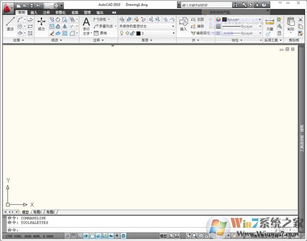Toggle Polar tracking in status bar
Viewport: 307px width, 241px height.
pyautogui.click(x=86, y=236)
